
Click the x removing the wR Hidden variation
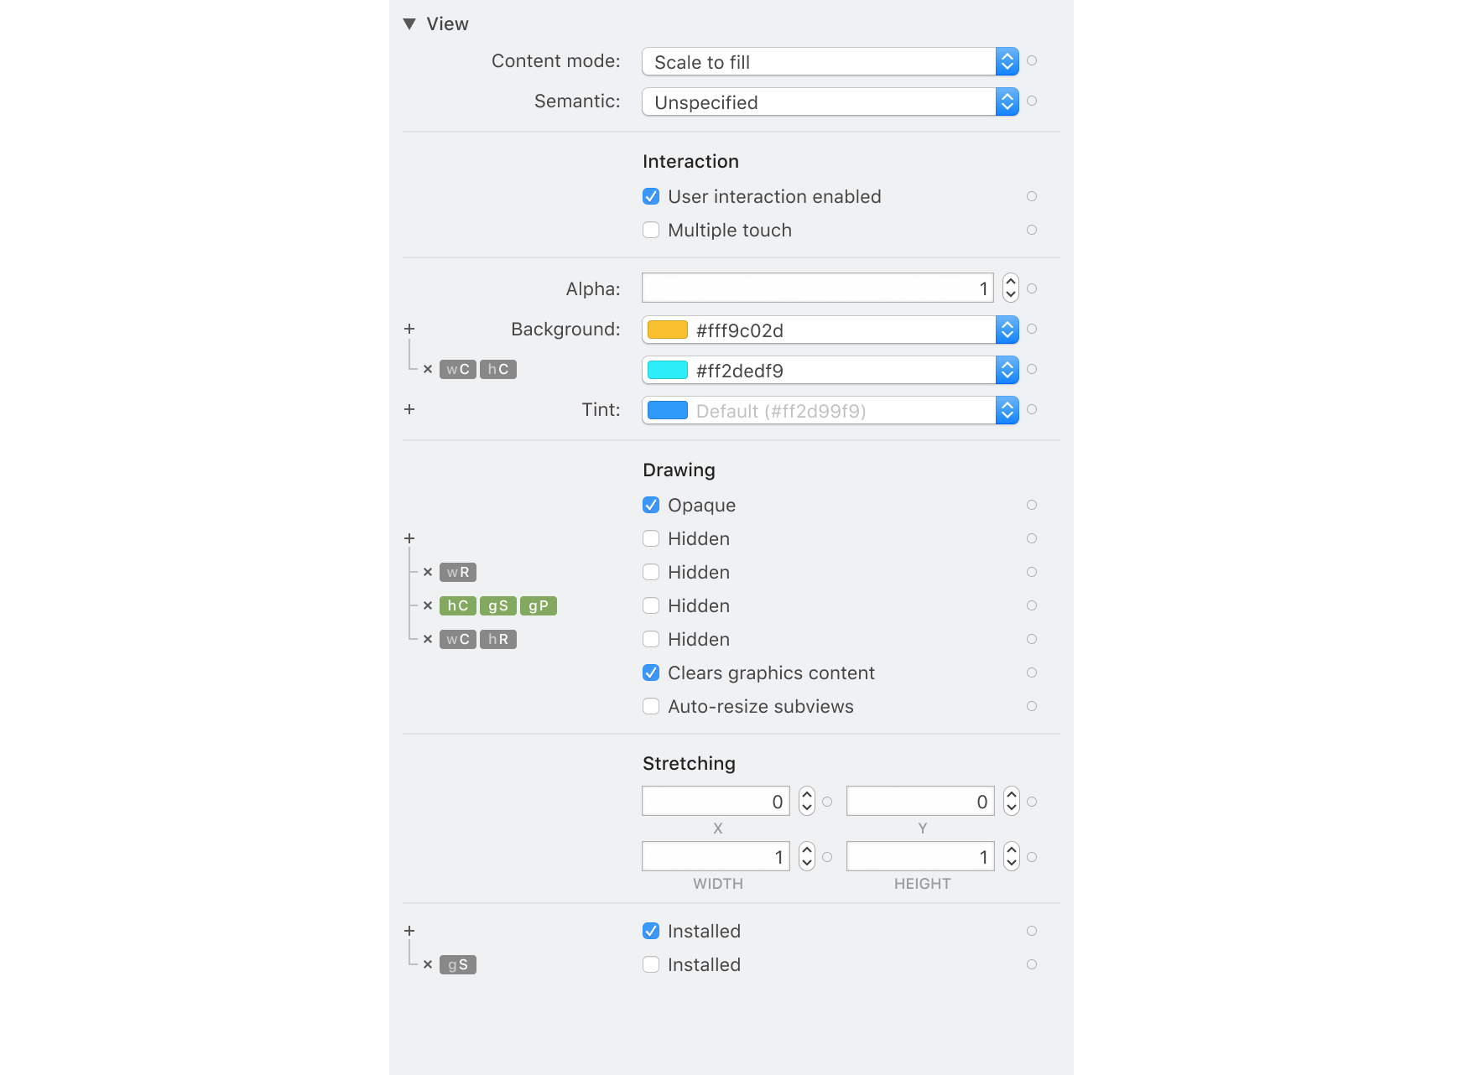tap(428, 572)
